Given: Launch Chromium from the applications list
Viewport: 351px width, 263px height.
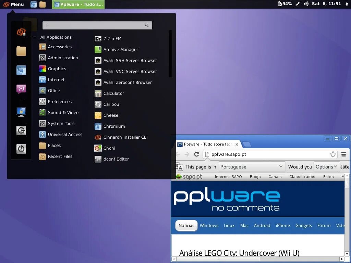Looking at the screenshot, I should pos(110,126).
